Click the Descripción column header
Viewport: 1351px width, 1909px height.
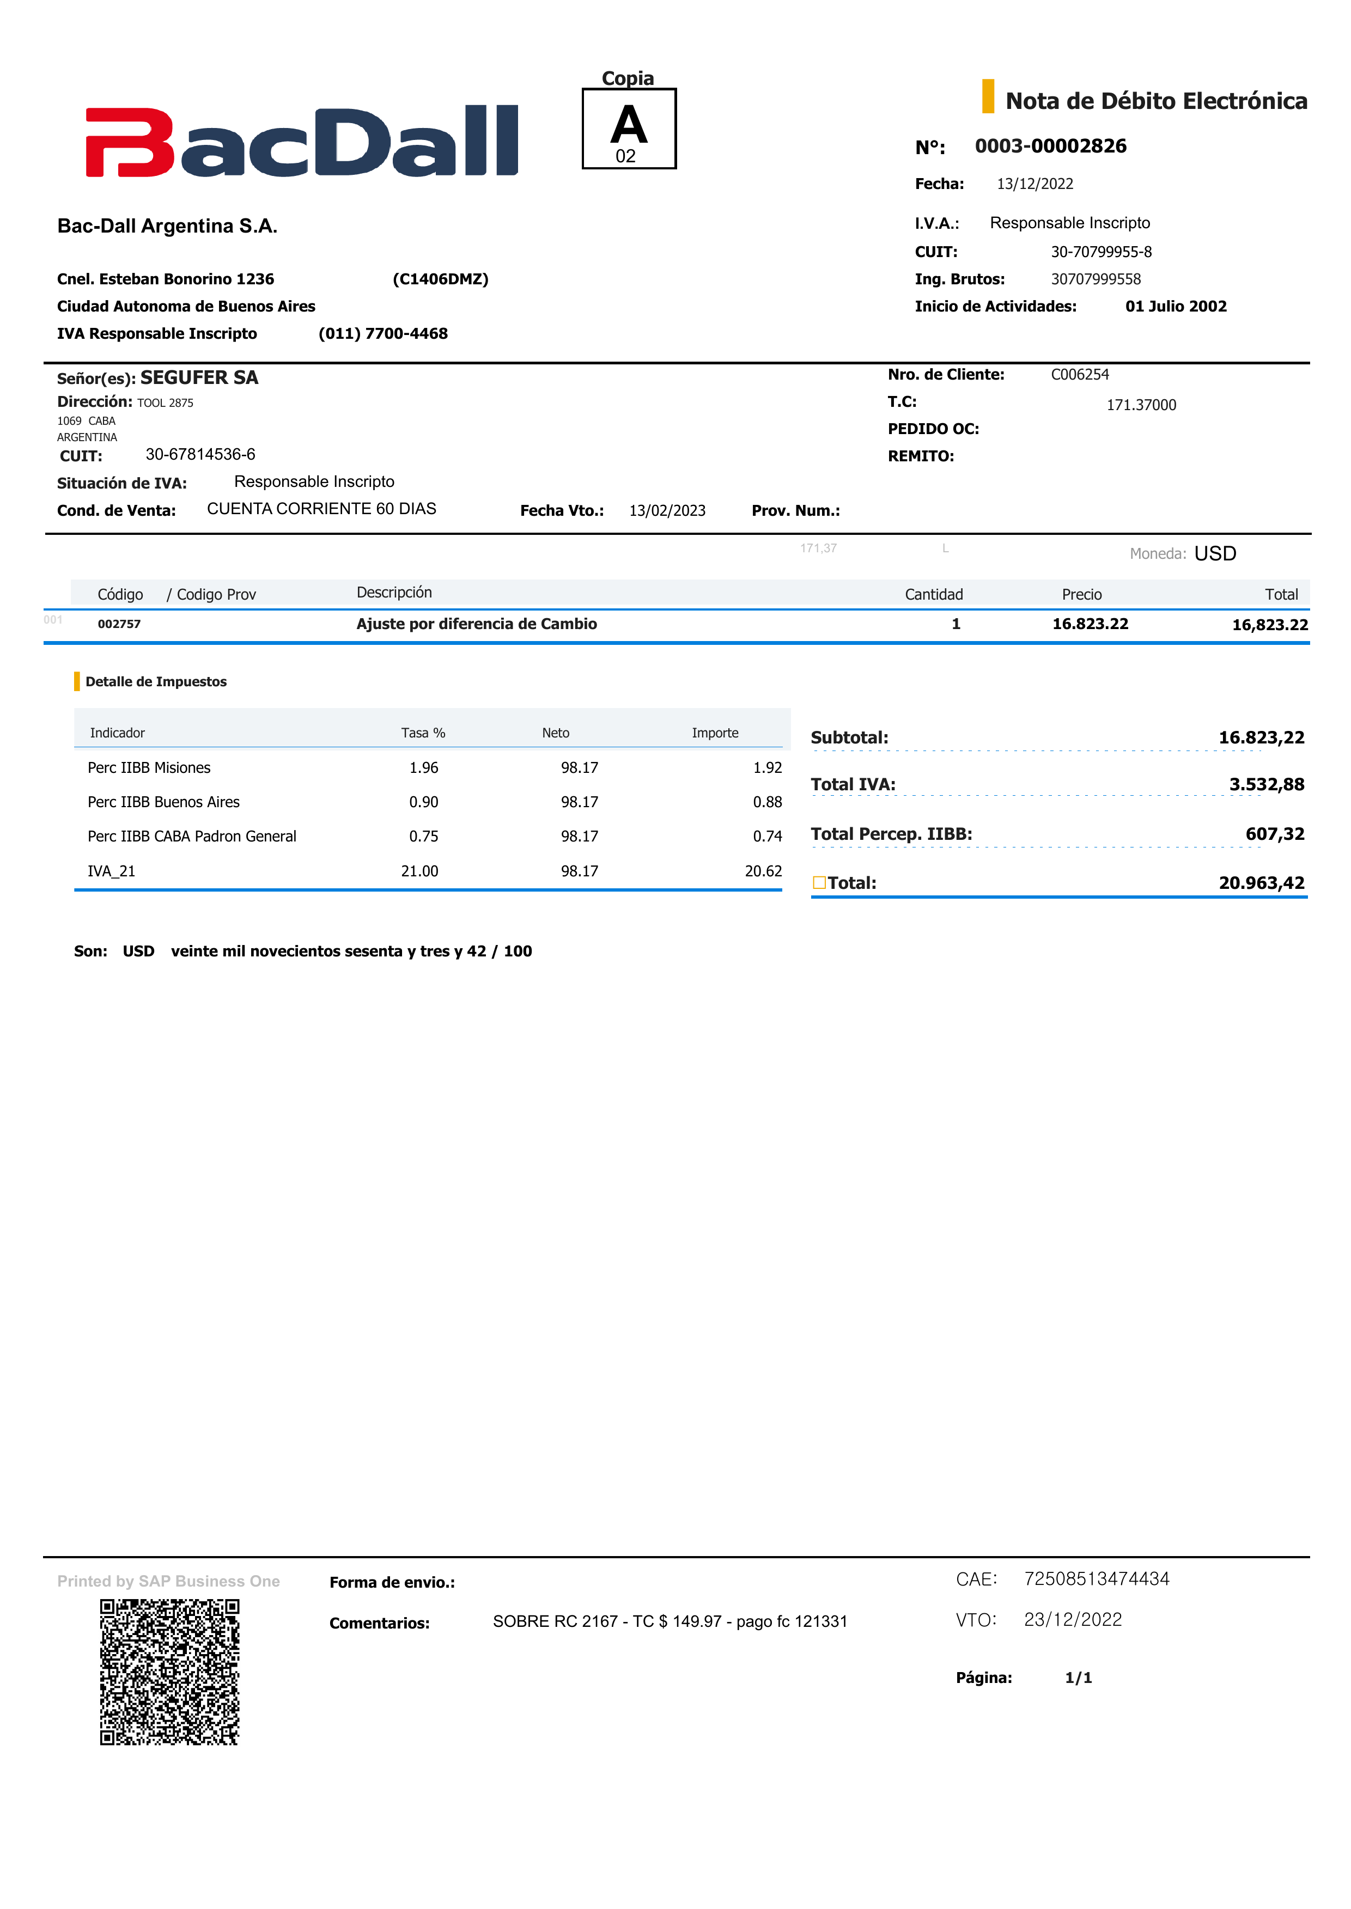tap(394, 592)
